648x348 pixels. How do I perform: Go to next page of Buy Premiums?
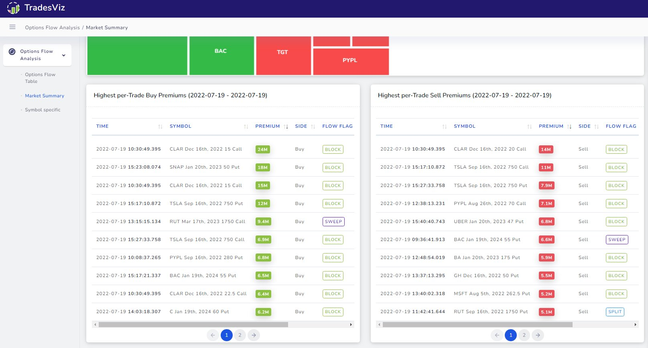pyautogui.click(x=254, y=335)
